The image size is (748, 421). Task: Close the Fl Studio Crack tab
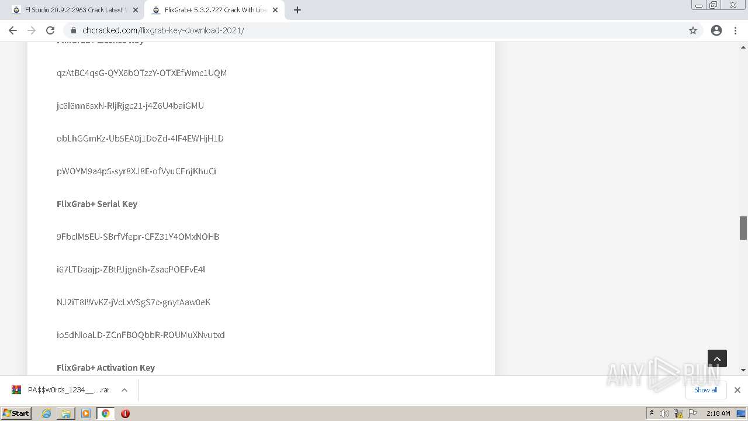(136, 10)
